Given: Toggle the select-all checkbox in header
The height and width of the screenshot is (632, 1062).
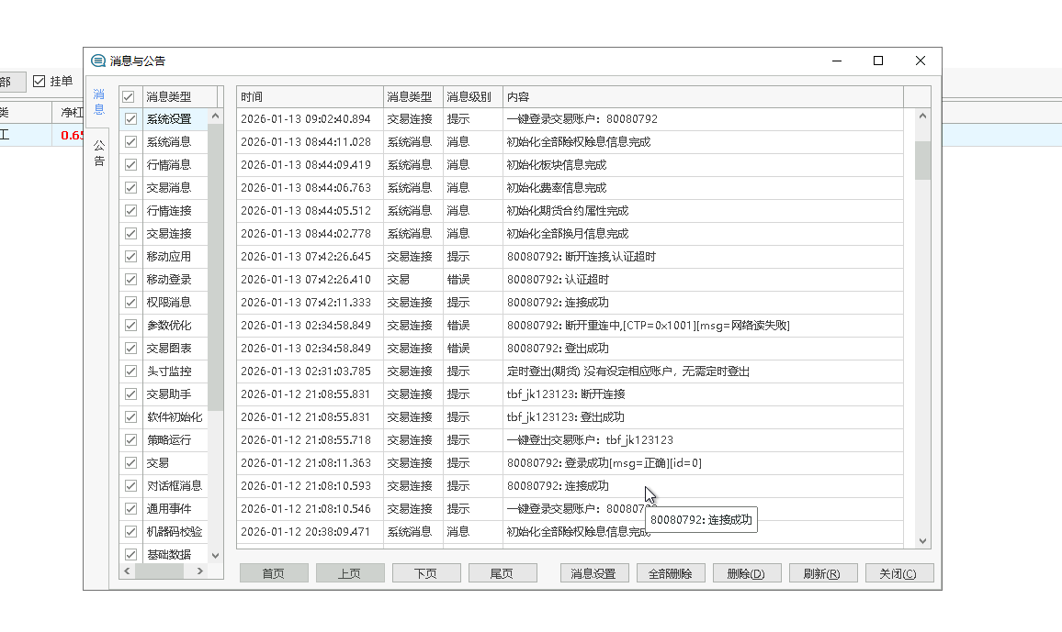Looking at the screenshot, I should point(129,96).
